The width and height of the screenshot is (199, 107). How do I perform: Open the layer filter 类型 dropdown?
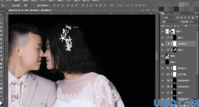click(167, 17)
